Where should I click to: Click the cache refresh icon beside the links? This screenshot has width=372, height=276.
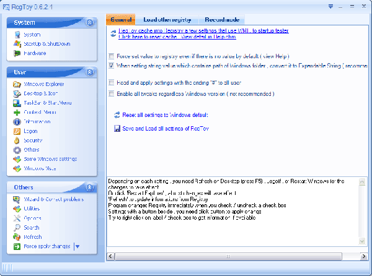pos(113,33)
